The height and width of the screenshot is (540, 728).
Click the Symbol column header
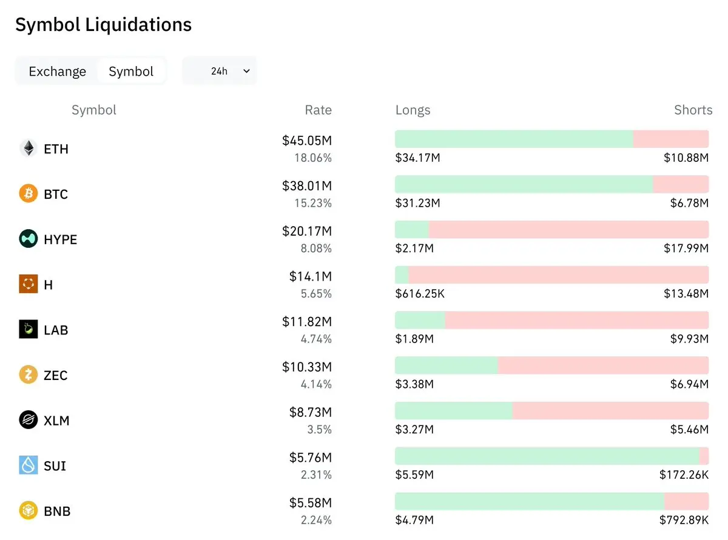pyautogui.click(x=94, y=110)
